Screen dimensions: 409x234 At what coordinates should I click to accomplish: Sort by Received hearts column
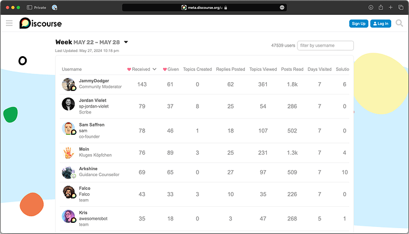click(x=142, y=69)
